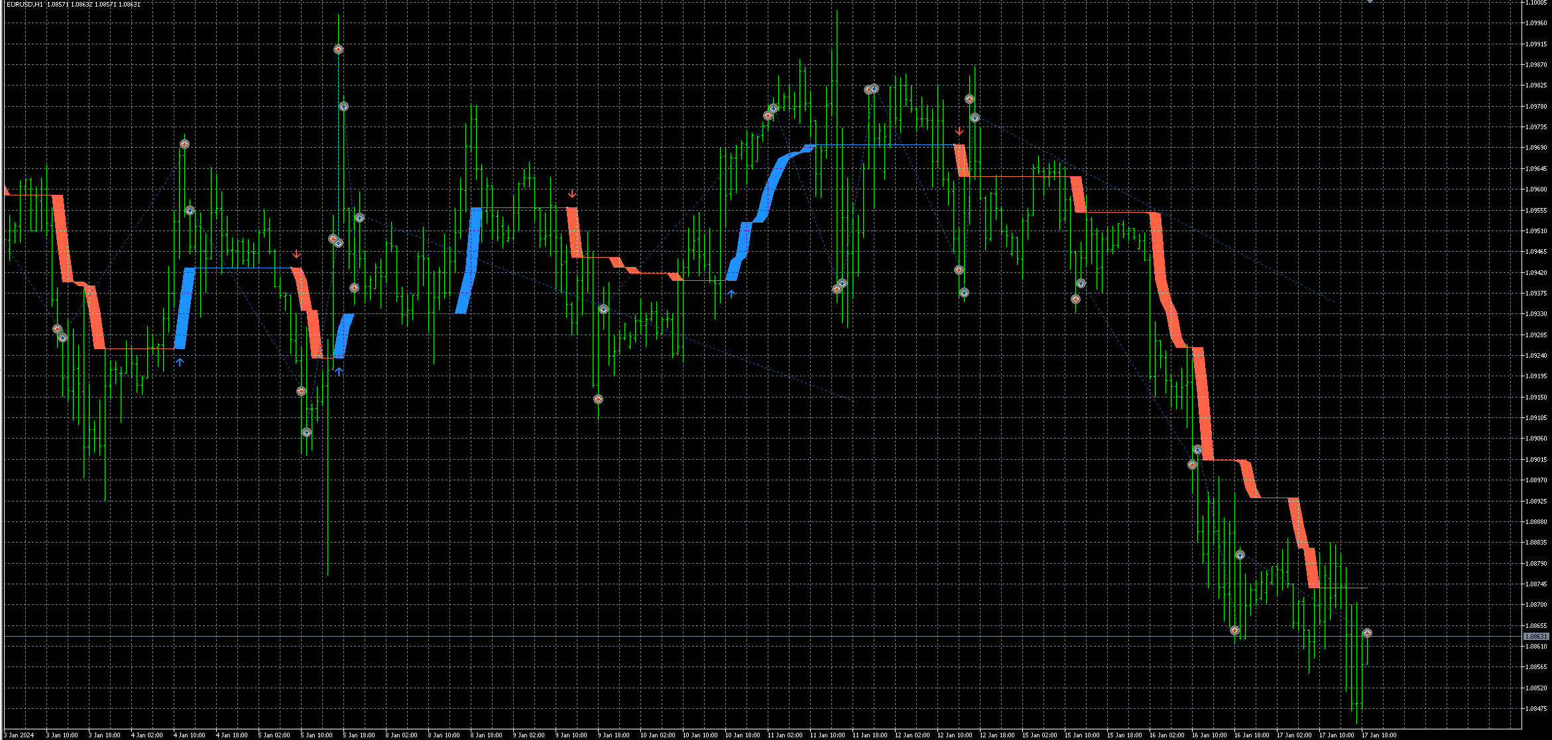Select the trade marker atop the 5 Jan spike

[338, 50]
